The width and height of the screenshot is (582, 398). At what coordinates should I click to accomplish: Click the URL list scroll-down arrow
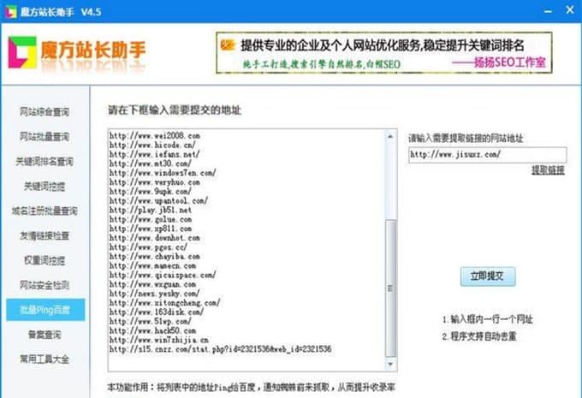point(390,365)
